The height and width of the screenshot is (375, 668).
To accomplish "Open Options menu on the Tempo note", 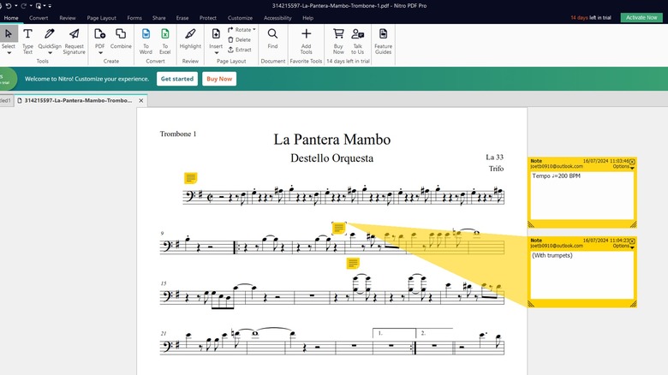I will (623, 166).
